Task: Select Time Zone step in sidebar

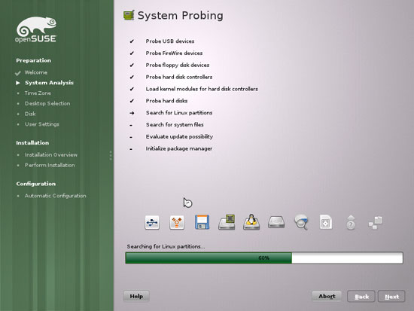Action: (x=38, y=93)
